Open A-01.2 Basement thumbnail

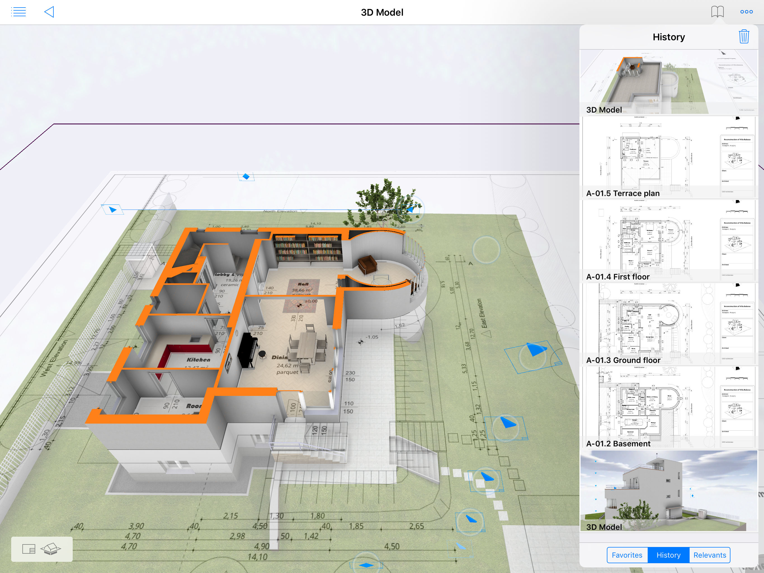point(669,408)
